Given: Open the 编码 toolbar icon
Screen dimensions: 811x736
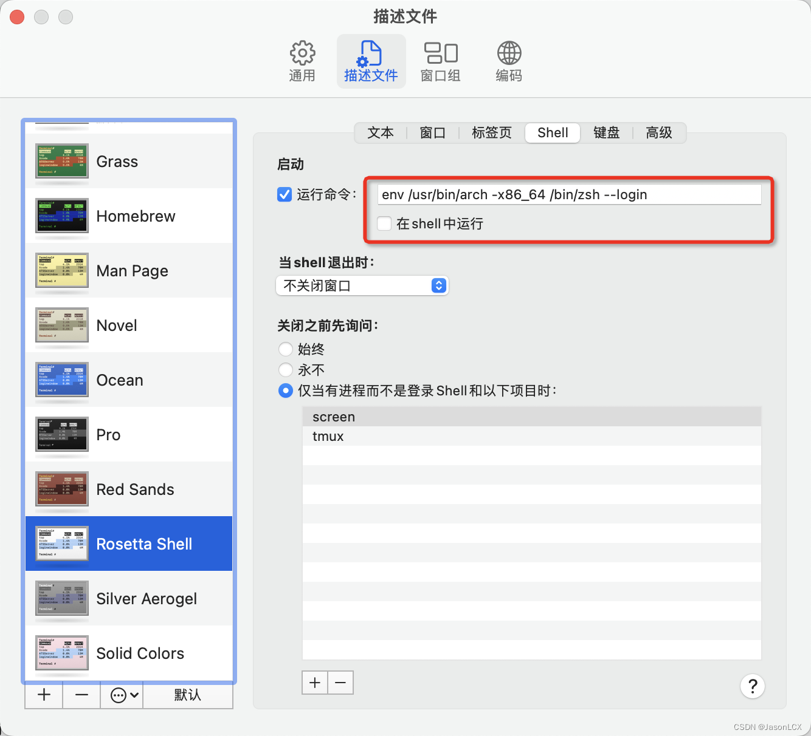Looking at the screenshot, I should coord(508,60).
